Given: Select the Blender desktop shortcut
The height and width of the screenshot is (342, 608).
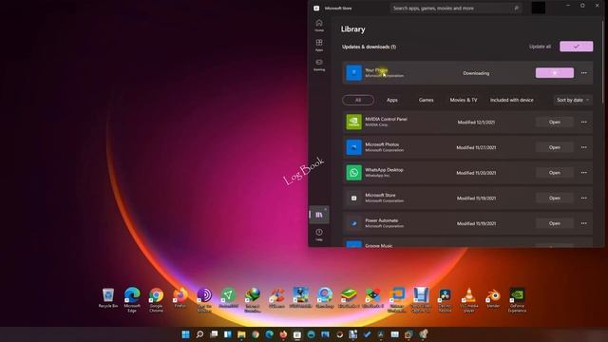Looking at the screenshot, I should 493,297.
